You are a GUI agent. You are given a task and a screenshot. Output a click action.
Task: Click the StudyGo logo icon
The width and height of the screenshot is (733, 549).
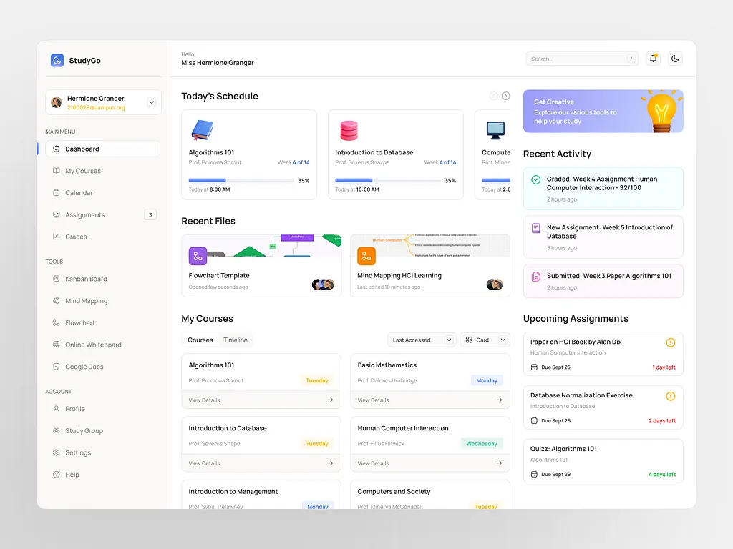(57, 60)
